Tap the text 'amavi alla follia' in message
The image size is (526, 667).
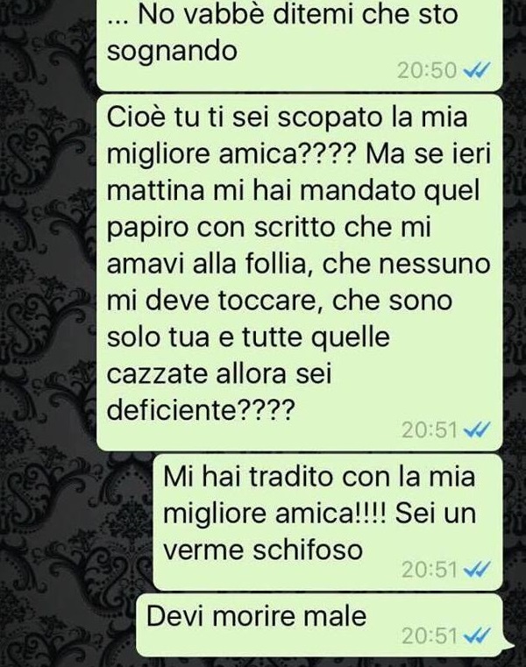click(207, 264)
